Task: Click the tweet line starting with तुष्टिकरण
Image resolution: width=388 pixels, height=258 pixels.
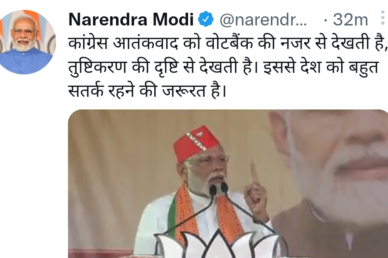Action: point(223,67)
